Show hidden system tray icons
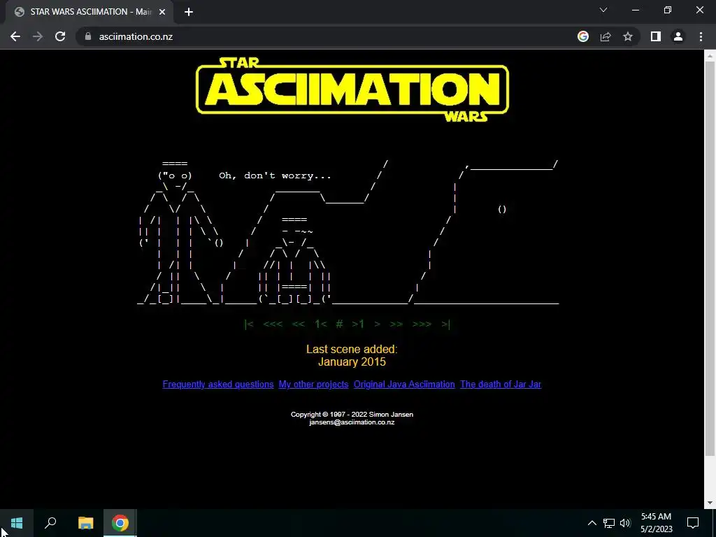This screenshot has width=716, height=537. coord(592,523)
